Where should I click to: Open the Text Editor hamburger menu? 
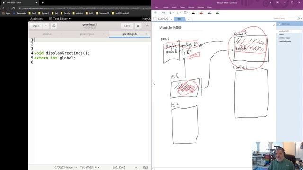pyautogui.click(x=138, y=26)
